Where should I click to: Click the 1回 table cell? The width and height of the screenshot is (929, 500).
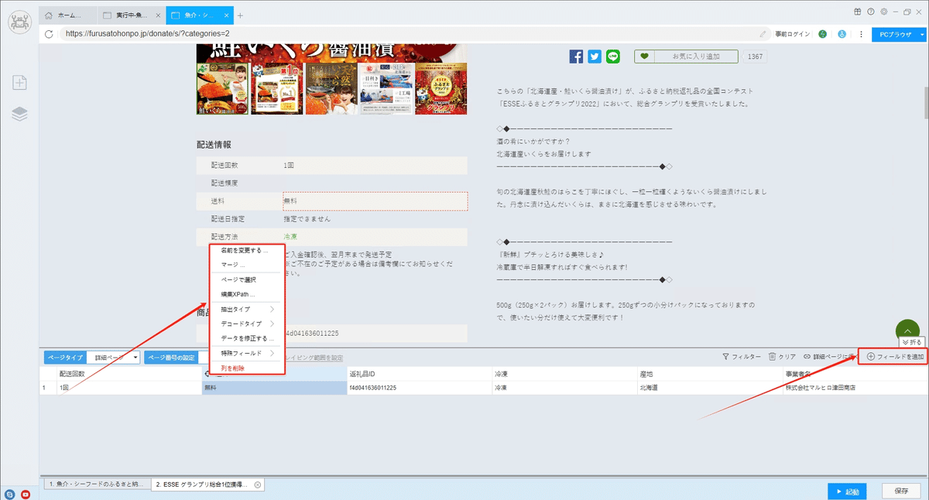click(129, 388)
